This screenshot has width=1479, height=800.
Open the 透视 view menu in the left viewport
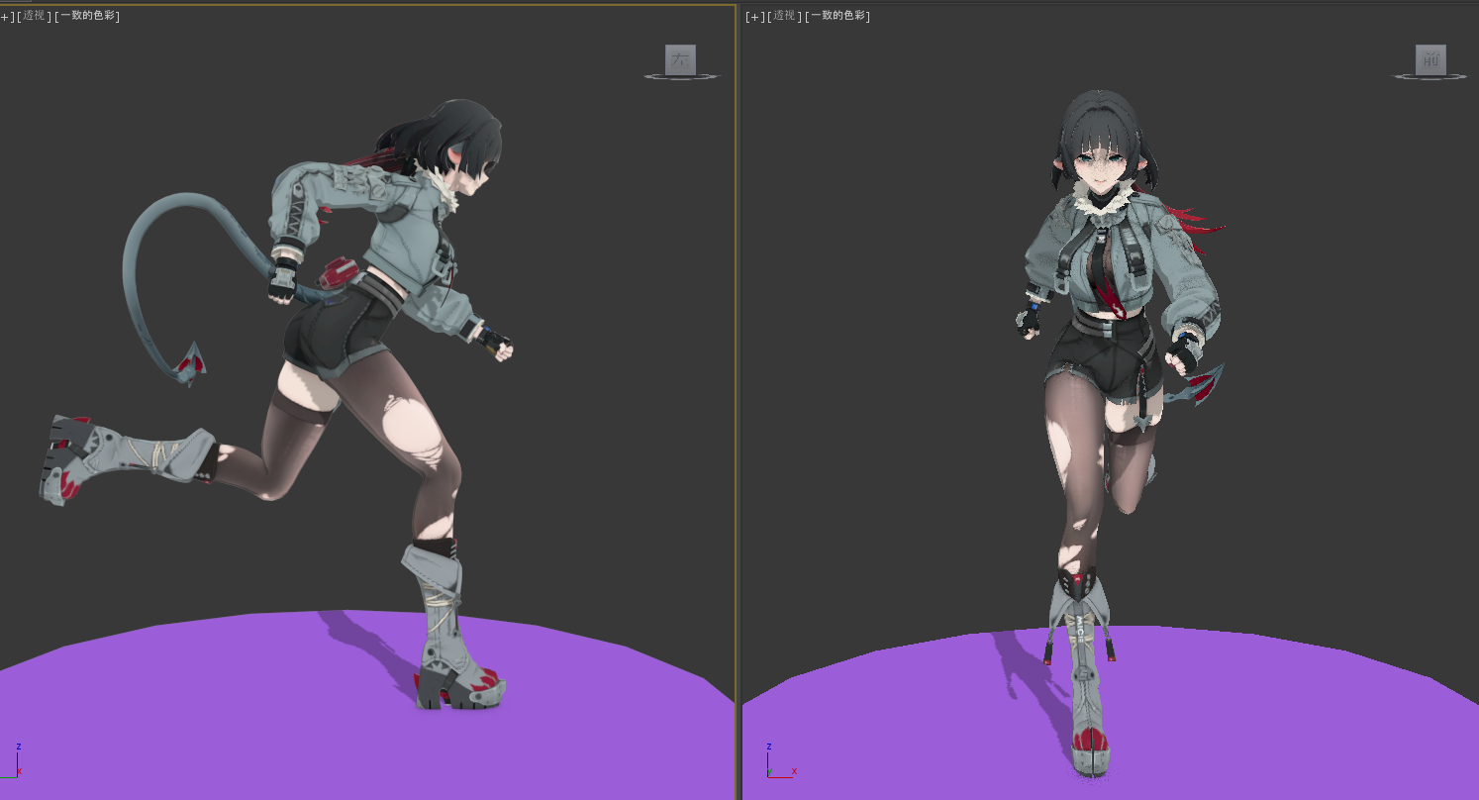click(34, 16)
